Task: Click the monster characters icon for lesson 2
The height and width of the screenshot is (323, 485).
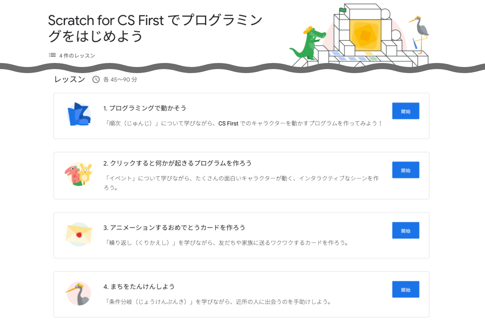Action: tap(79, 174)
